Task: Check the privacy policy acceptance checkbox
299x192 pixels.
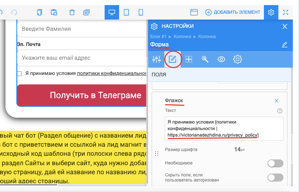Action: pyautogui.click(x=20, y=74)
